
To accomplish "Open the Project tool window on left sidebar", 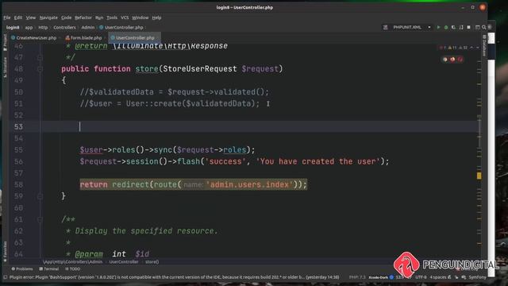I will coord(5,42).
